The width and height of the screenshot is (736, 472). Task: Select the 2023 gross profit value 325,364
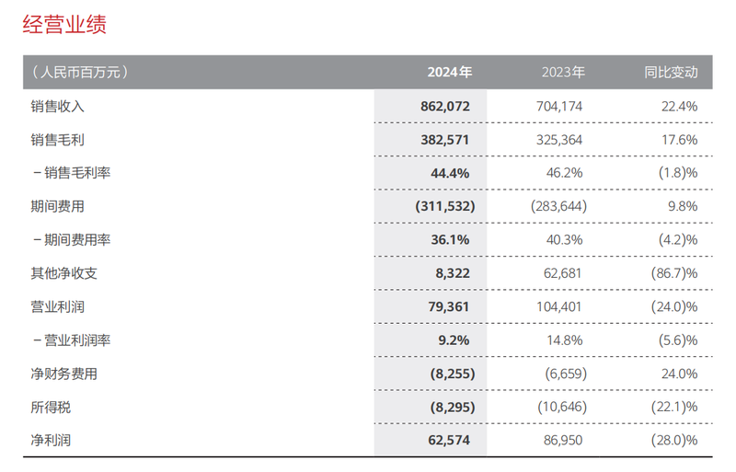tap(559, 140)
